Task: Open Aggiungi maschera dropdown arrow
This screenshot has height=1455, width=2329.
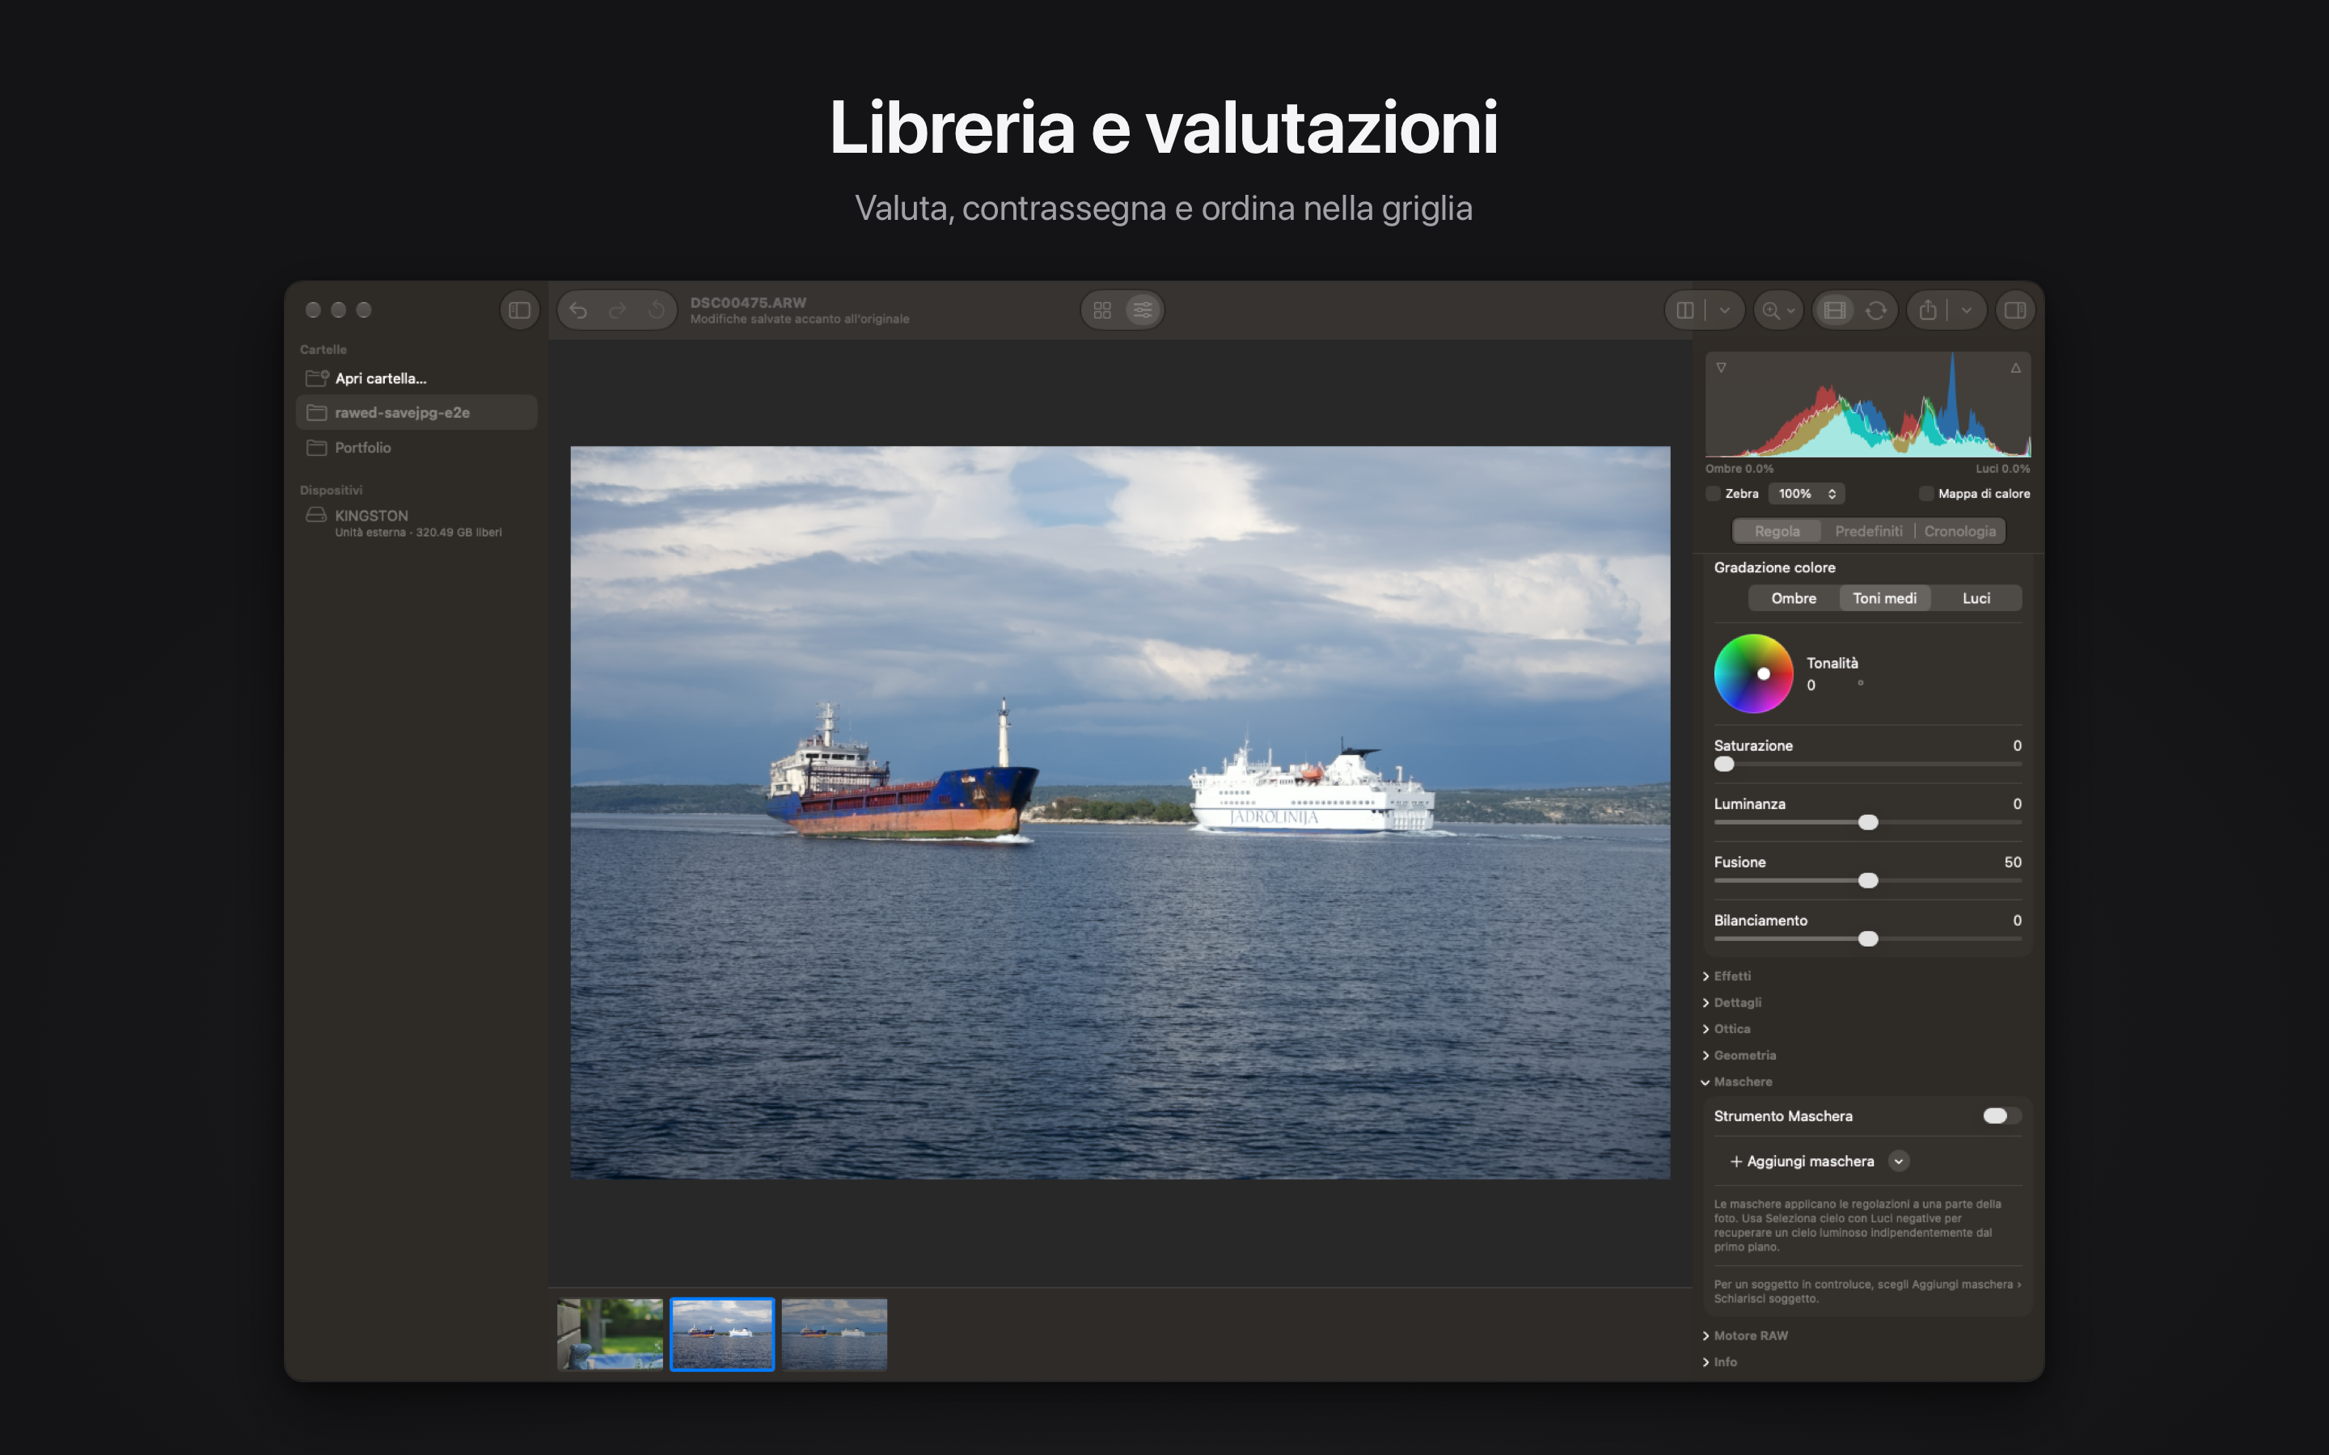Action: [1899, 1162]
